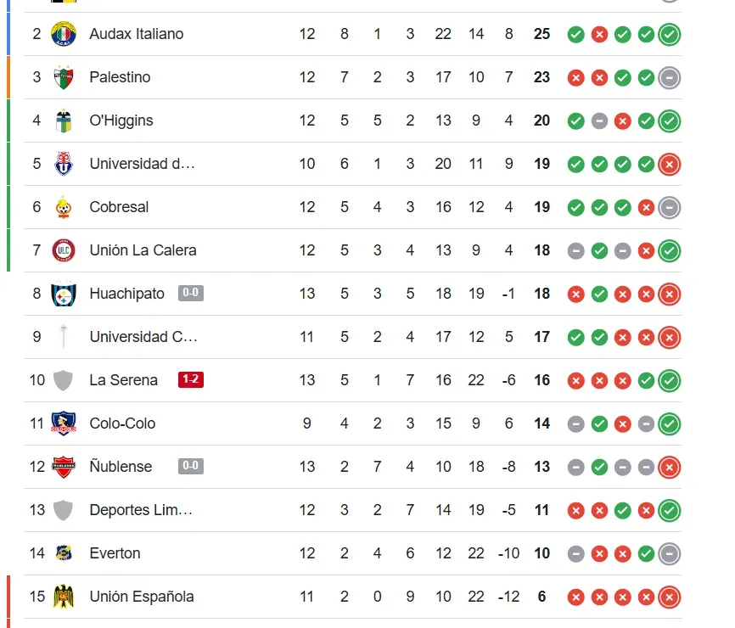Viewport: 735px width, 628px height.
Task: Click the Everton club crest
Action: click(x=64, y=553)
